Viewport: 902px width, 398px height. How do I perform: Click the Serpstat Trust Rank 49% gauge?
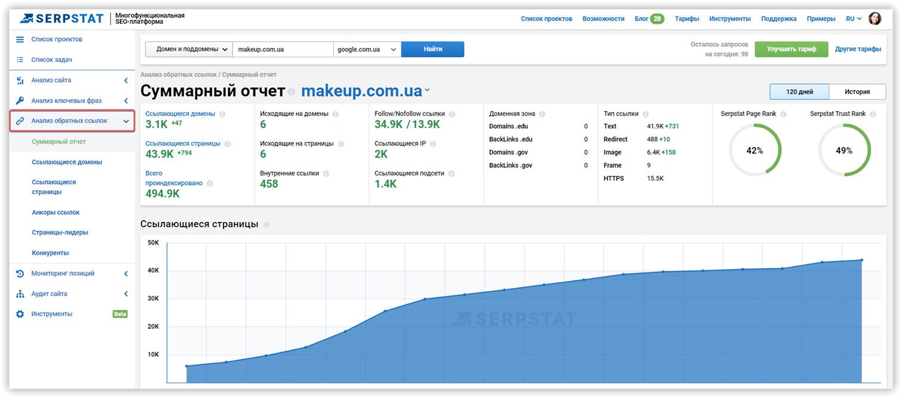844,150
